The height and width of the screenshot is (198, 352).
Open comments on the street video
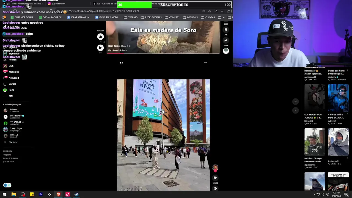[x=215, y=188]
